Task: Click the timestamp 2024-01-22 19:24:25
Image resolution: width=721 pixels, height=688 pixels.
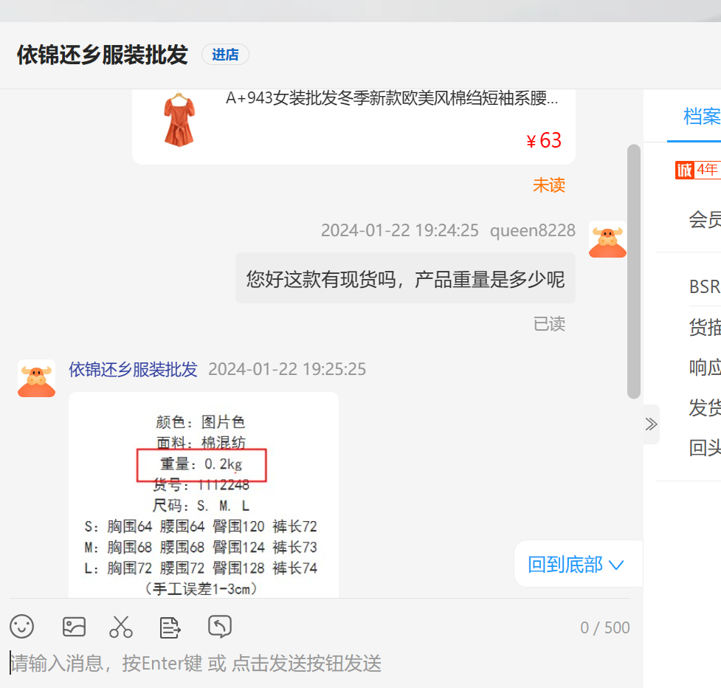Action: point(399,230)
